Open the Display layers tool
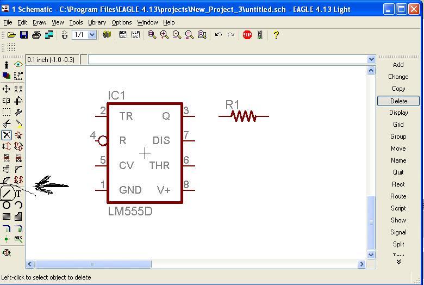424x285 pixels. (7, 76)
